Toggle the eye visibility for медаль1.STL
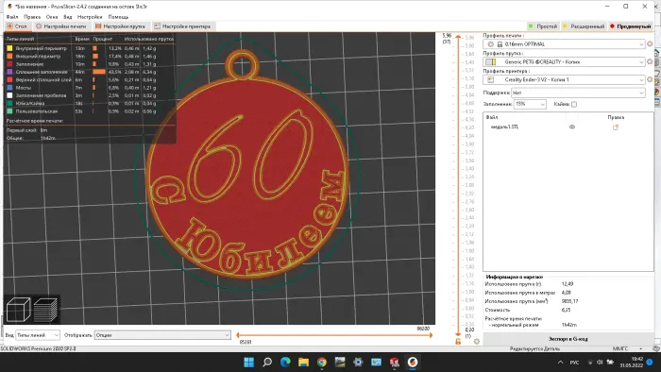Image resolution: width=661 pixels, height=372 pixels. [572, 127]
